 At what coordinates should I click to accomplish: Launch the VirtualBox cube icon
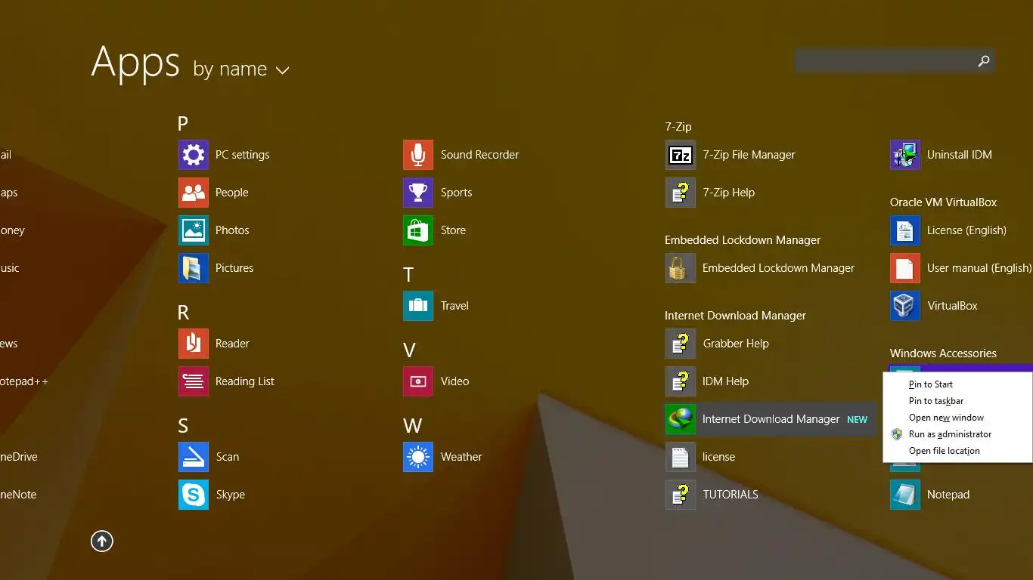coord(905,306)
